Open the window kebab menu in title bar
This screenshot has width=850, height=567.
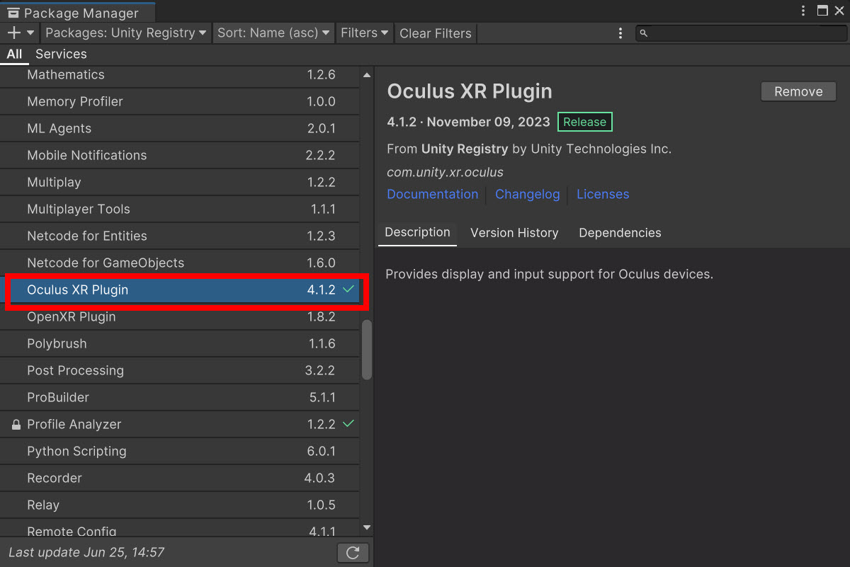tap(803, 11)
